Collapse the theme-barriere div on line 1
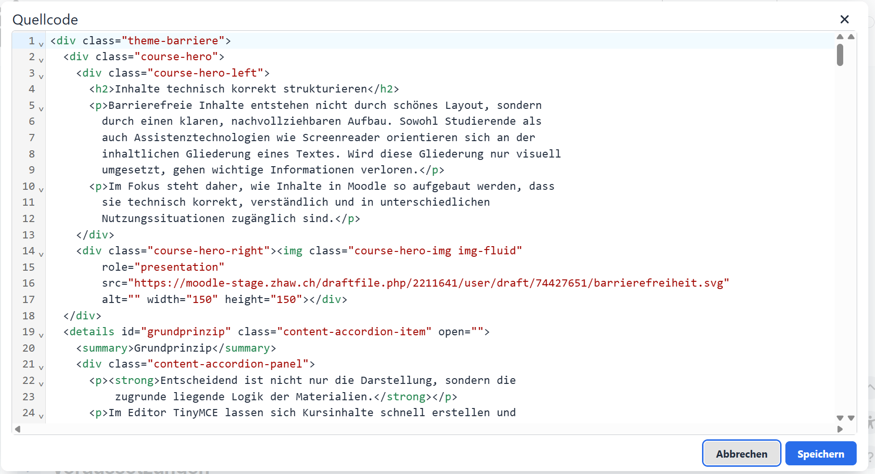Screen dimensions: 875x474 pyautogui.click(x=41, y=44)
